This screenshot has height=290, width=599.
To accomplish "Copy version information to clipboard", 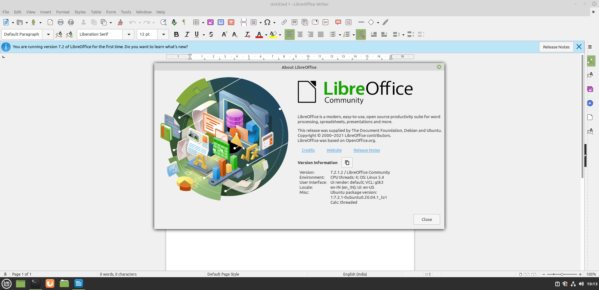I will (x=347, y=162).
